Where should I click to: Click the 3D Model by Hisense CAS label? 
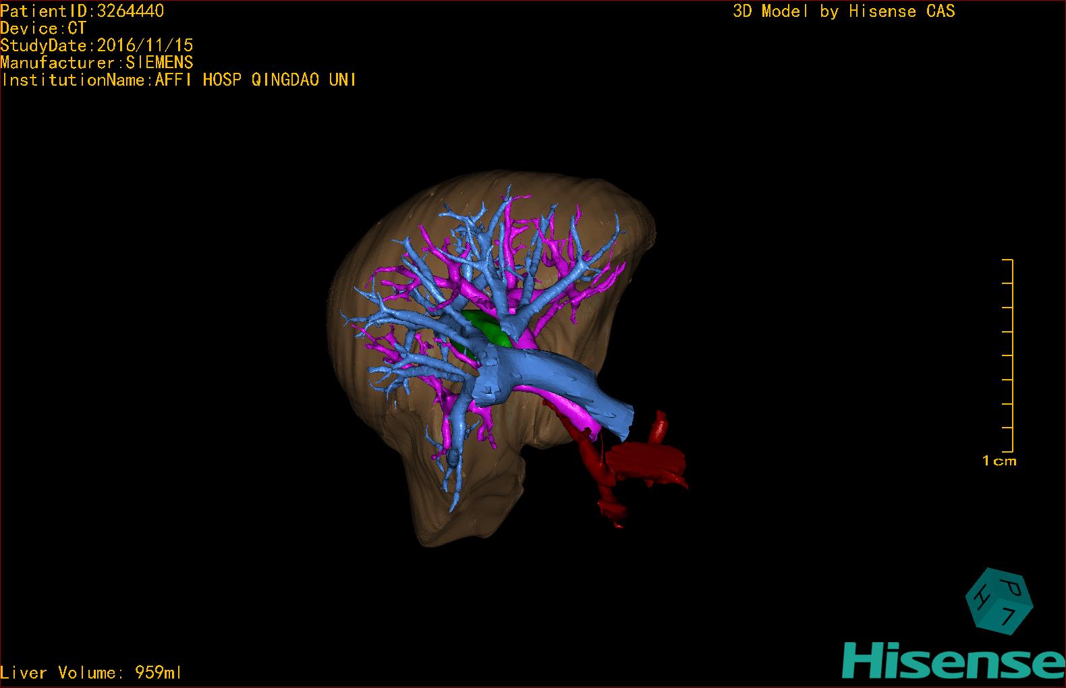point(844,11)
